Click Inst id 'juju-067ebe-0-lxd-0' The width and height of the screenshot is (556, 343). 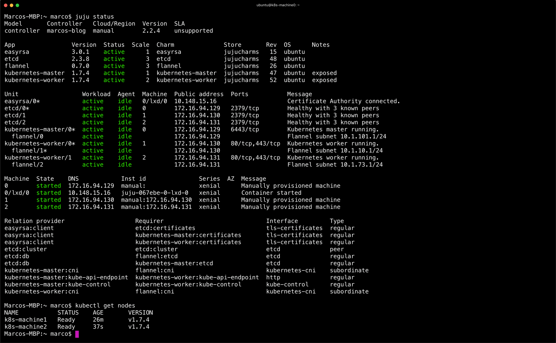click(x=155, y=193)
